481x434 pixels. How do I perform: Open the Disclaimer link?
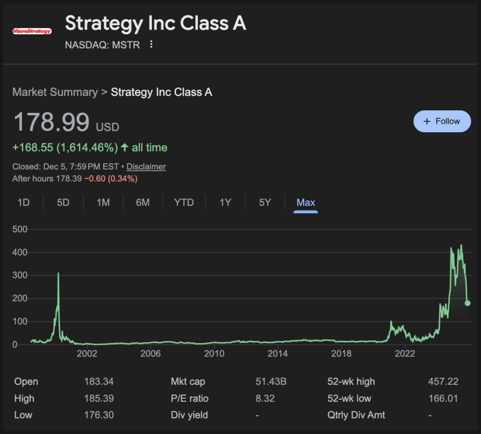point(146,167)
